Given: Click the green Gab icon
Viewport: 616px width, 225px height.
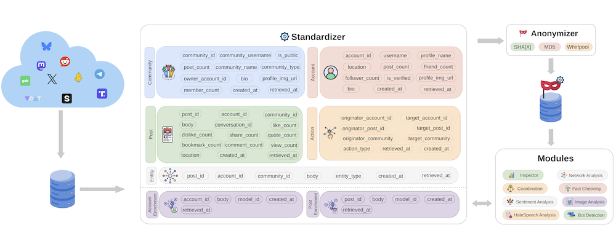Looking at the screenshot, I should (x=25, y=81).
